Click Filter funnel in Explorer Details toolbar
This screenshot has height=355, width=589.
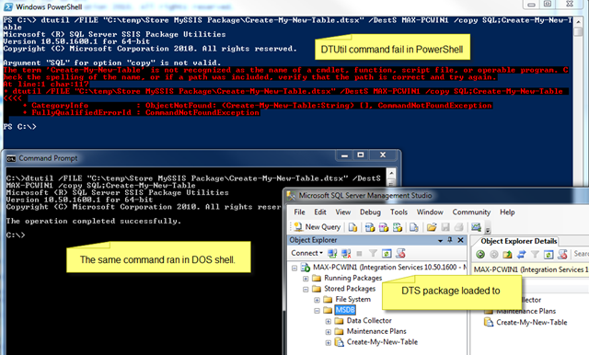tap(535, 255)
